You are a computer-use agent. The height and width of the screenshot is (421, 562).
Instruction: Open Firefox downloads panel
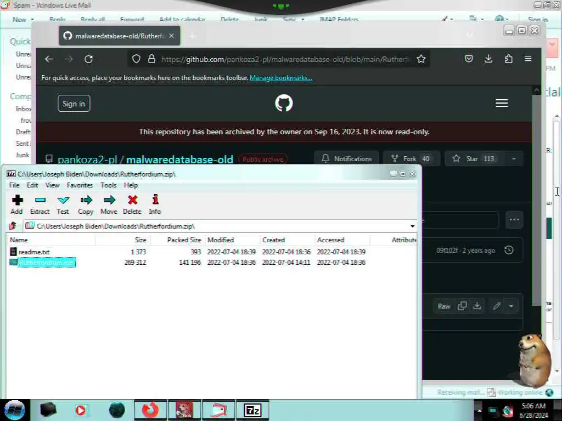point(488,59)
